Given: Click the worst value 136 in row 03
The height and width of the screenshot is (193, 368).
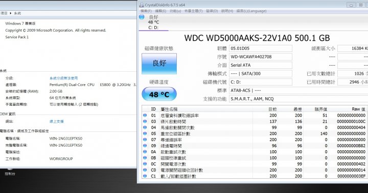Looking at the screenshot, I should click(x=298, y=121).
